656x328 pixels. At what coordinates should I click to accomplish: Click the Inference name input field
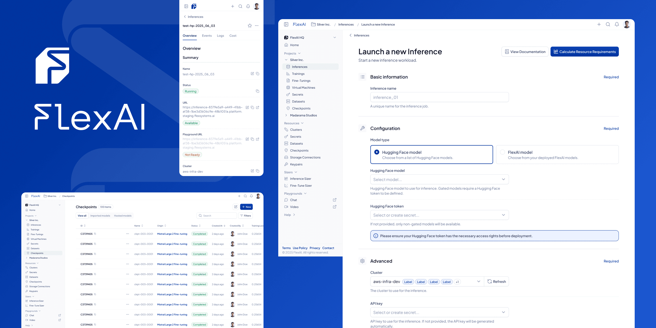[x=439, y=97]
